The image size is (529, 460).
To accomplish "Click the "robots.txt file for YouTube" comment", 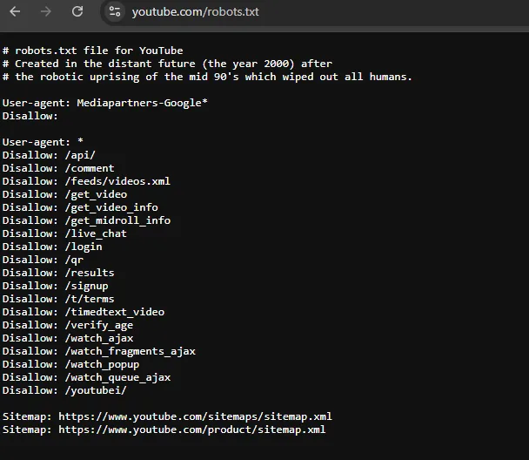I will click(x=93, y=51).
